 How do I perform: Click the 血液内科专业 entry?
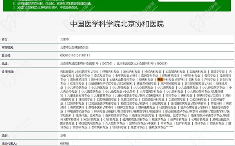click(x=198, y=72)
